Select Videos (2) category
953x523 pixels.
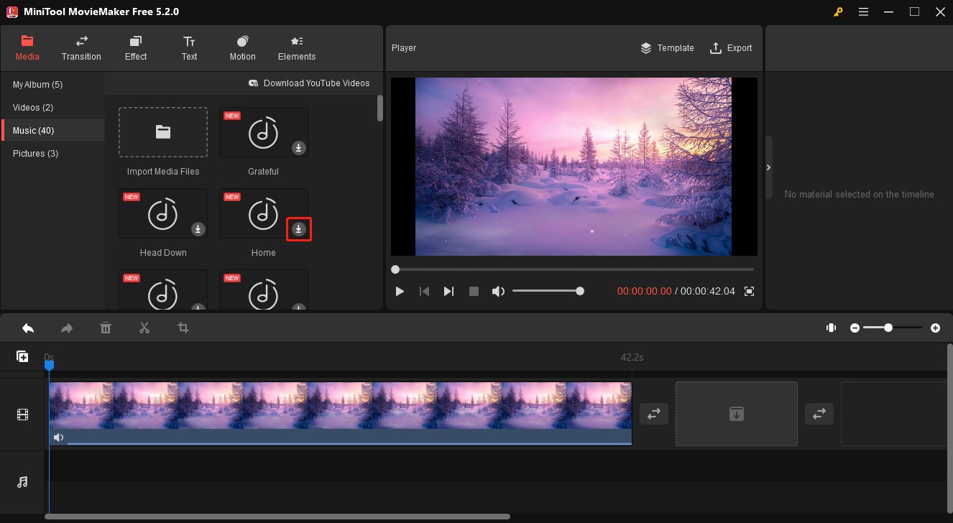click(x=52, y=108)
